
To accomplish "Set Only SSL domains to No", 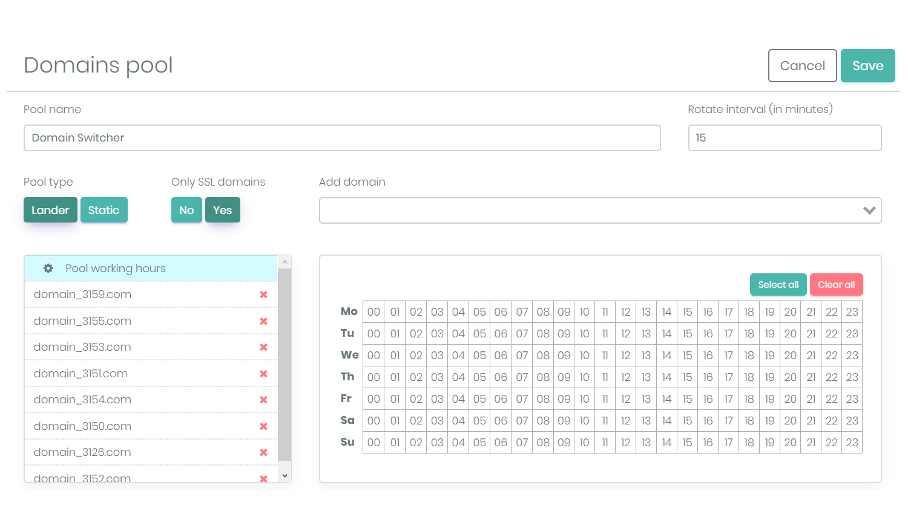I will tap(186, 210).
